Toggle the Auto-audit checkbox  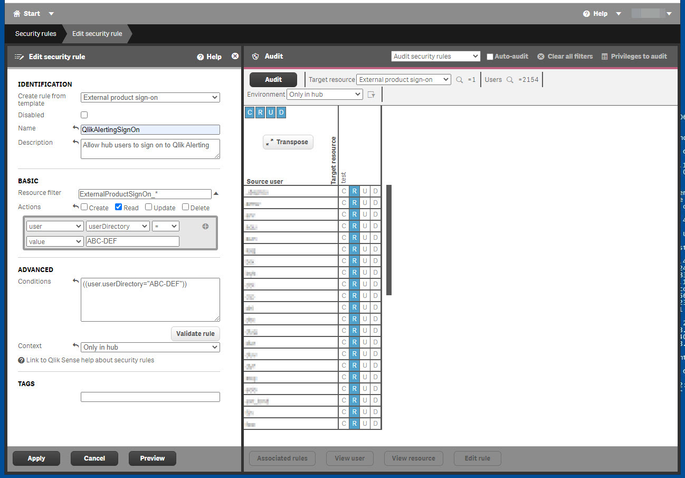[490, 57]
